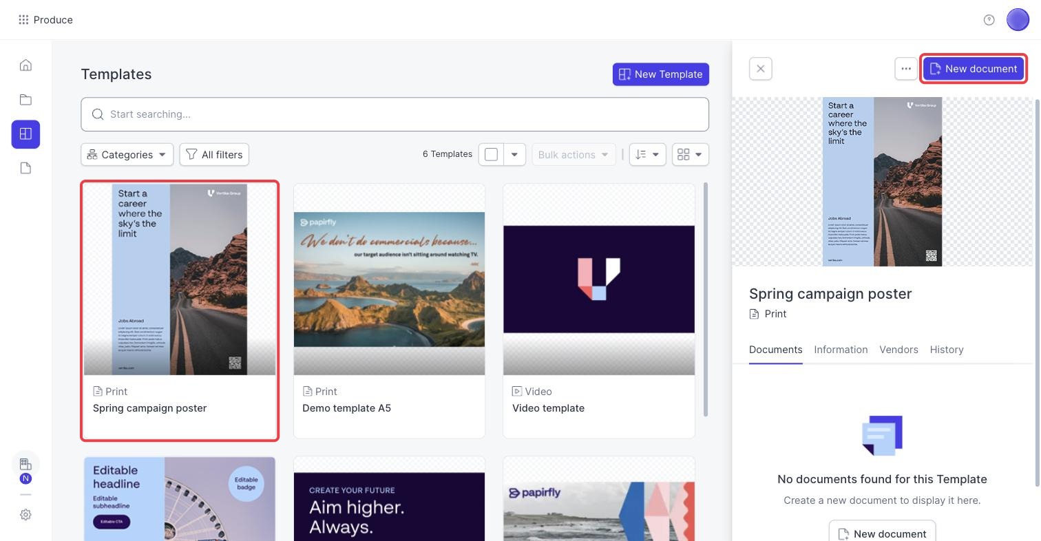The height and width of the screenshot is (541, 1041).
Task: Open the Bulk actions dropdown
Action: click(x=573, y=155)
